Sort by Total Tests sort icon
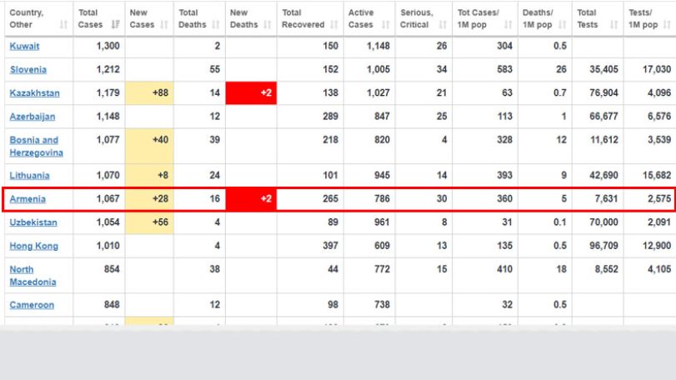The width and height of the screenshot is (676, 380). pos(614,24)
